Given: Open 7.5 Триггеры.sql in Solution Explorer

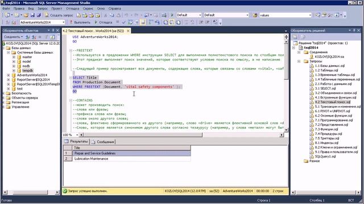Looking at the screenshot, I should [x=327, y=138].
